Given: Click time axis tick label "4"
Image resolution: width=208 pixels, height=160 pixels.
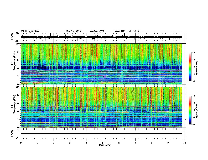Looking at the screenshot, I should point(86,143).
